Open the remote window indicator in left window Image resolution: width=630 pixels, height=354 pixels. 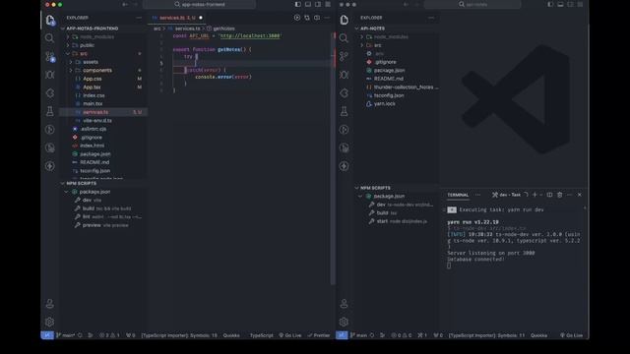point(47,335)
